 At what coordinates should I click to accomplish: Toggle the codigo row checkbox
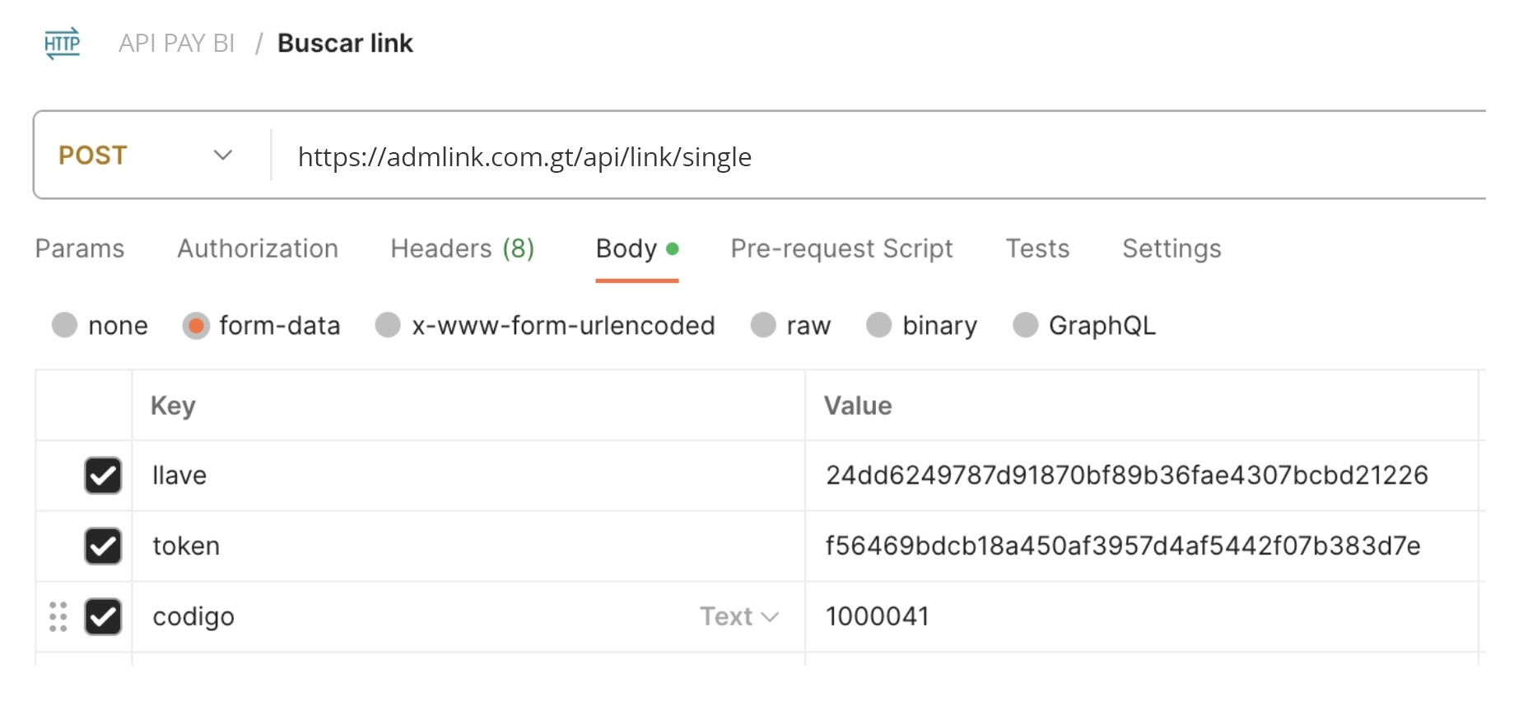pyautogui.click(x=103, y=617)
